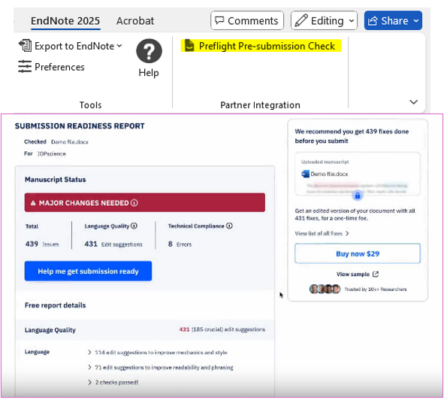Click the Help question mark icon

click(149, 51)
